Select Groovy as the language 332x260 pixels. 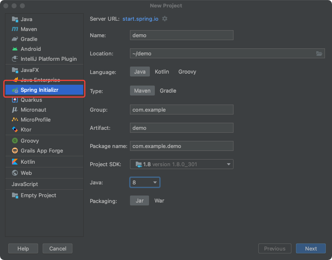pos(187,72)
